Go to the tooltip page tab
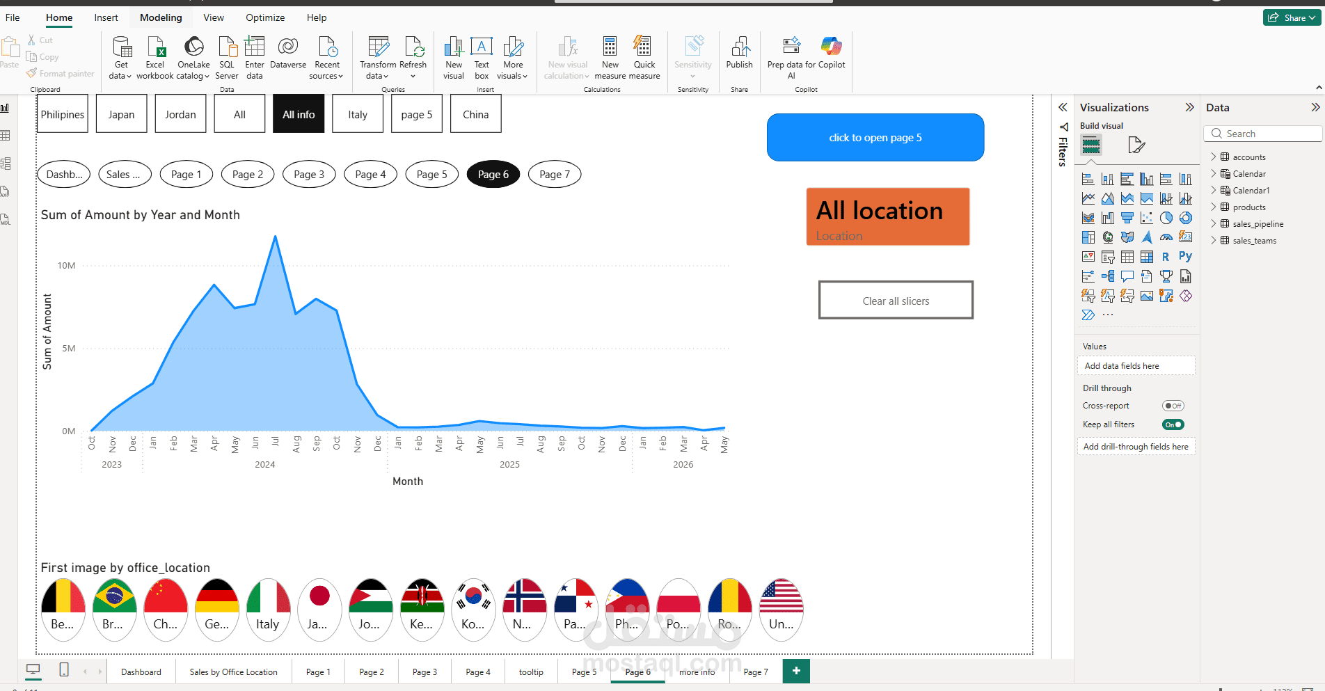The image size is (1325, 691). (531, 672)
